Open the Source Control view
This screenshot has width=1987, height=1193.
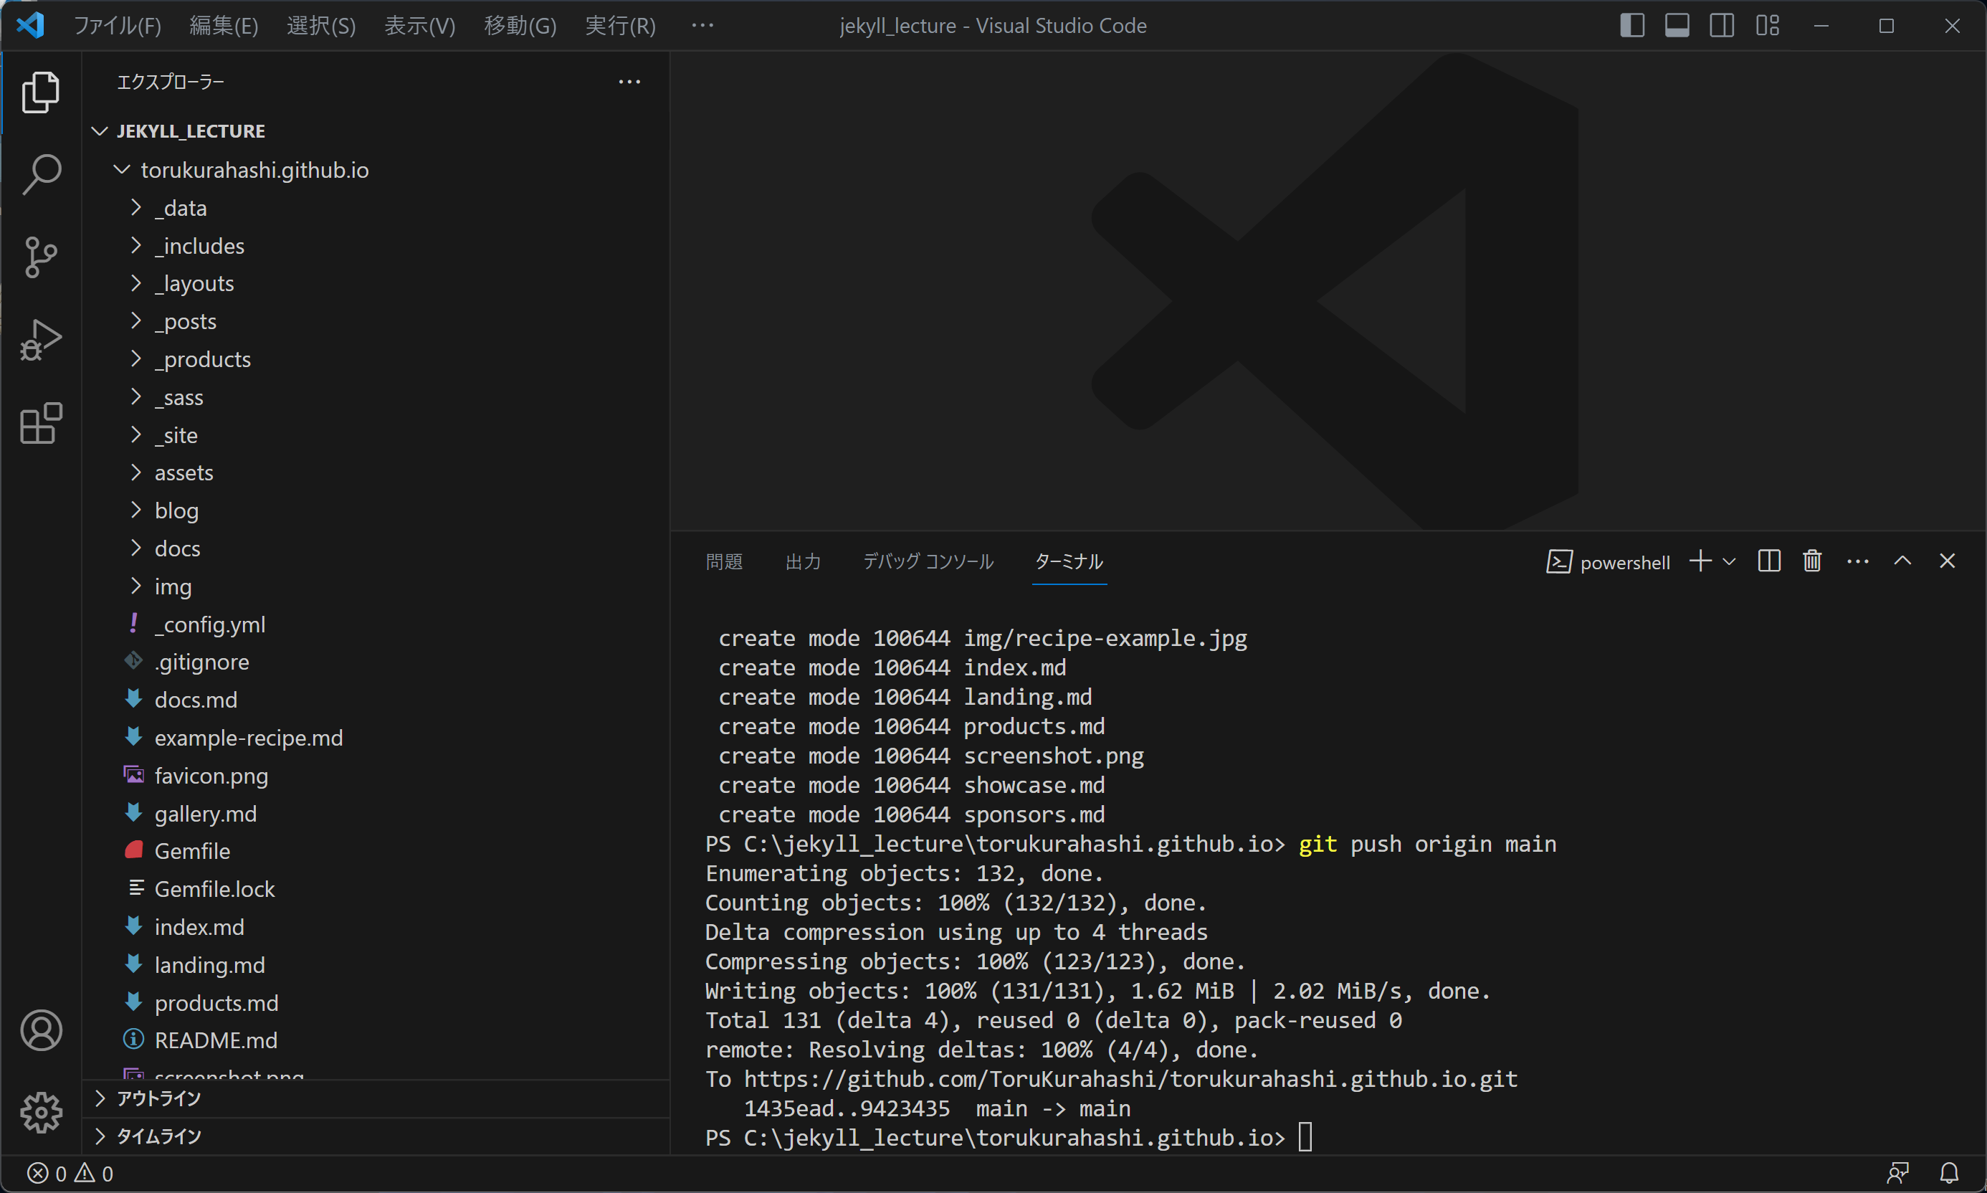[41, 257]
